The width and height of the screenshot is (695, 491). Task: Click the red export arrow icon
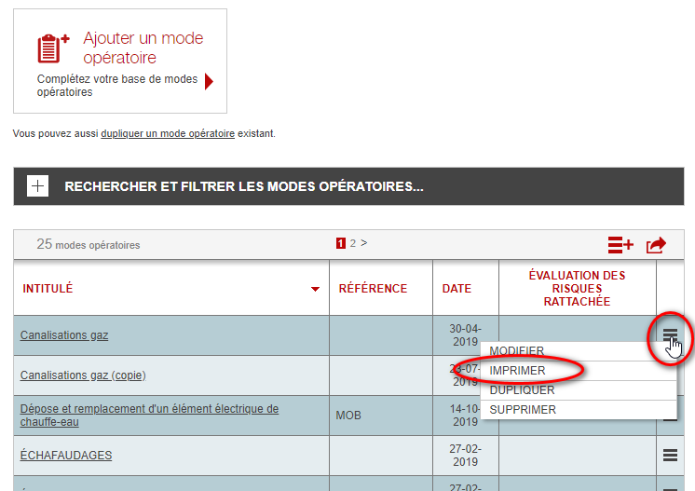(656, 245)
